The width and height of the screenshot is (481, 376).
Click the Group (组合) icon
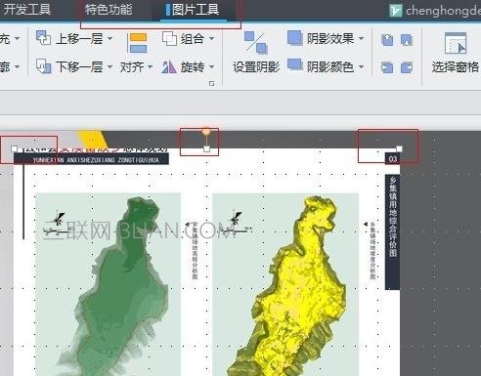(x=169, y=38)
